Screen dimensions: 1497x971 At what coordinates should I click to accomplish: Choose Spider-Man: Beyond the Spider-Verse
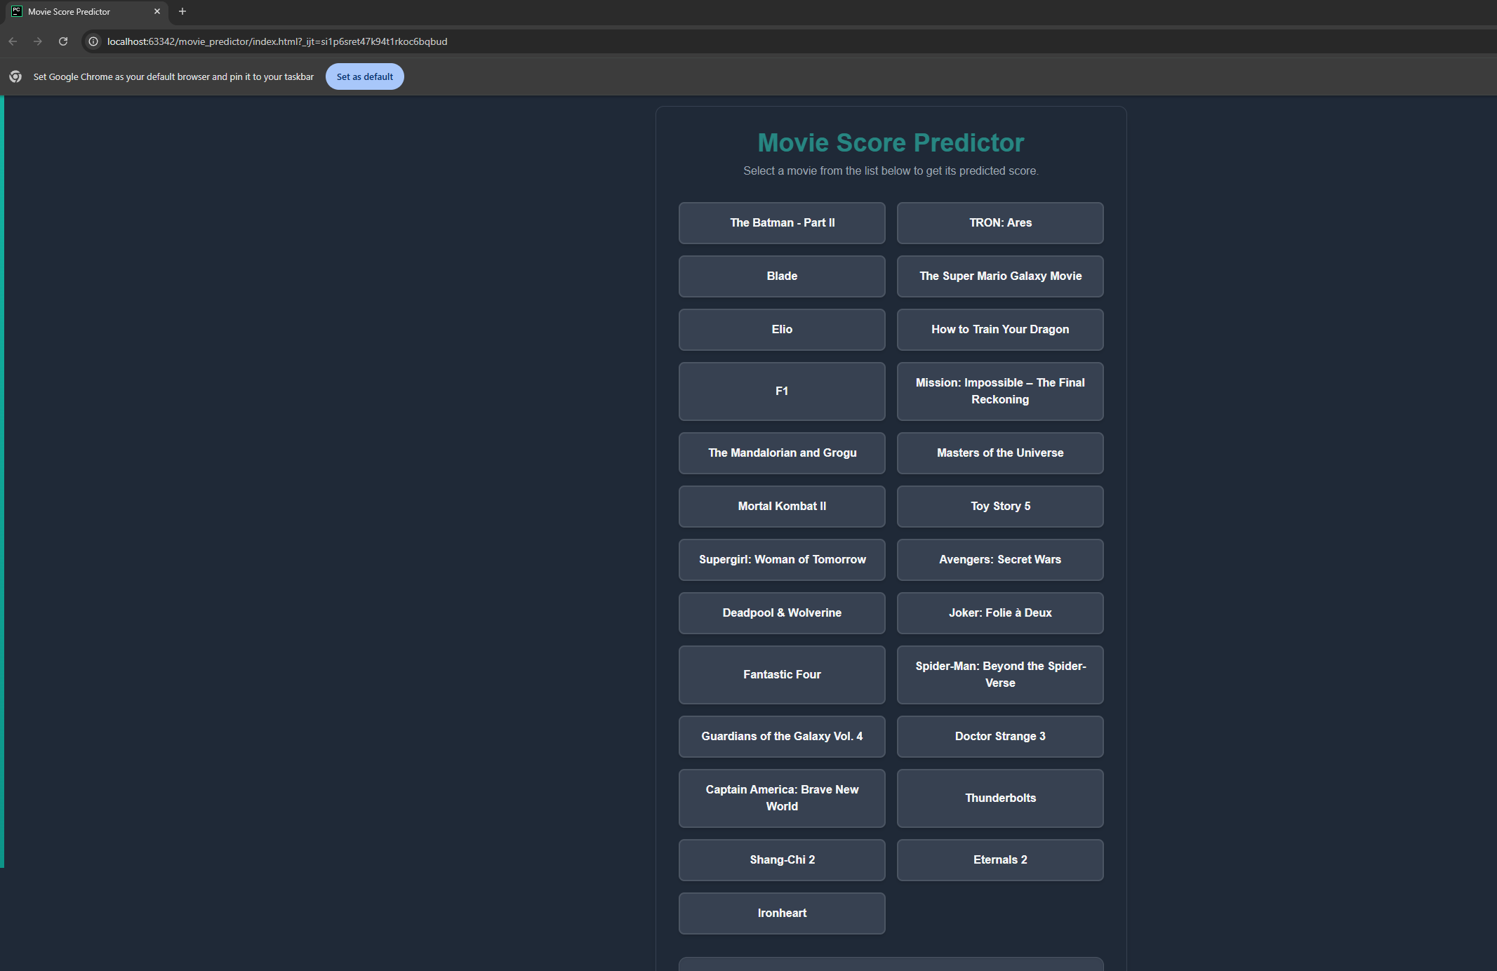coord(1000,675)
